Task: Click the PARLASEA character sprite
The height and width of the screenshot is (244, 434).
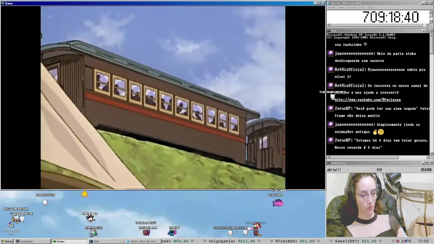Action: pos(90,219)
